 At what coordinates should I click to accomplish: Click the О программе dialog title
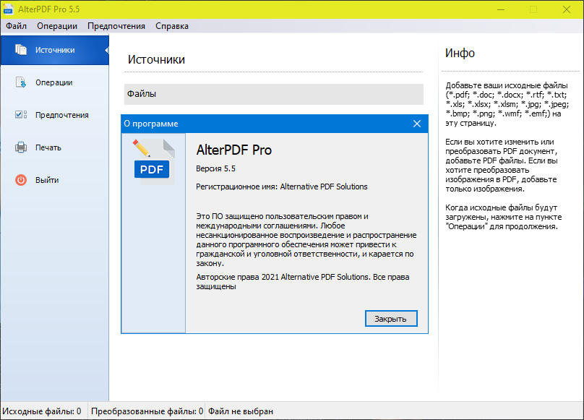click(151, 124)
